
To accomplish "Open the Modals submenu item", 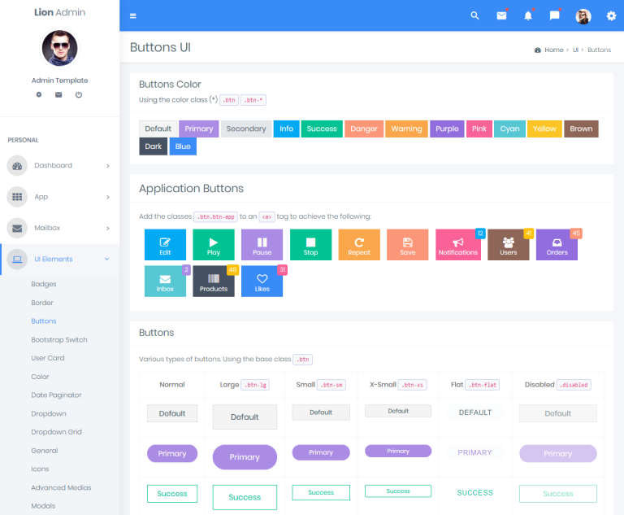I will (x=43, y=506).
